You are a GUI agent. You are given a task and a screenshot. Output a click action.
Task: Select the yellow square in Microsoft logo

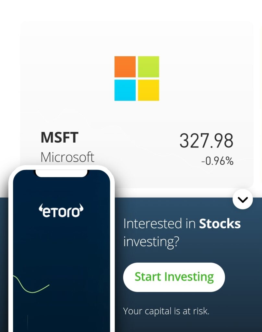149,90
